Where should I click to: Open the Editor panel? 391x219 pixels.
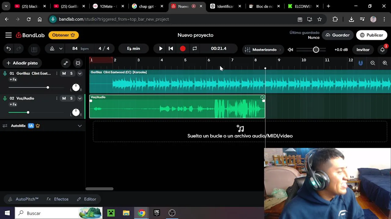[x=87, y=199]
